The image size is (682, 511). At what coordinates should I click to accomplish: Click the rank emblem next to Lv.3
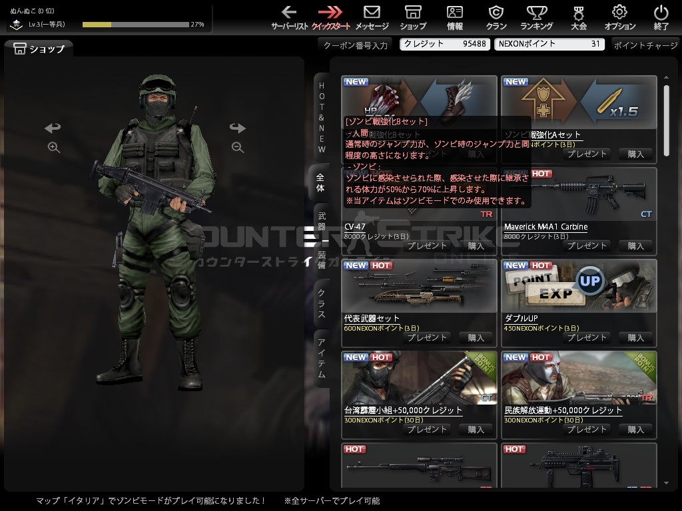[x=16, y=25]
